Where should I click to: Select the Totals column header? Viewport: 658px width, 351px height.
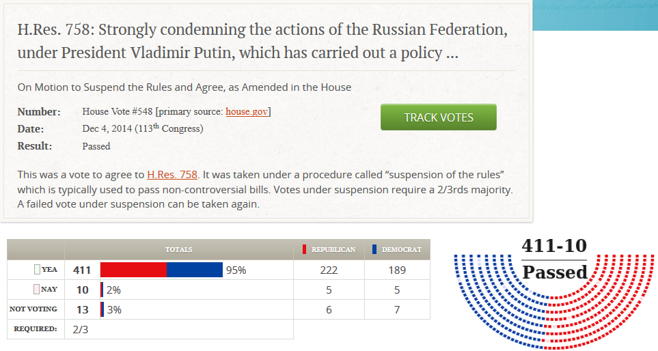coord(178,250)
